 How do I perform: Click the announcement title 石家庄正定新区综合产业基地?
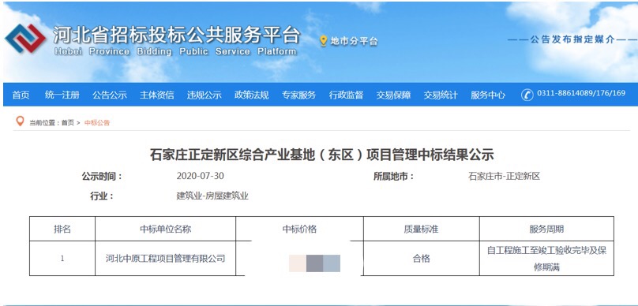point(321,155)
